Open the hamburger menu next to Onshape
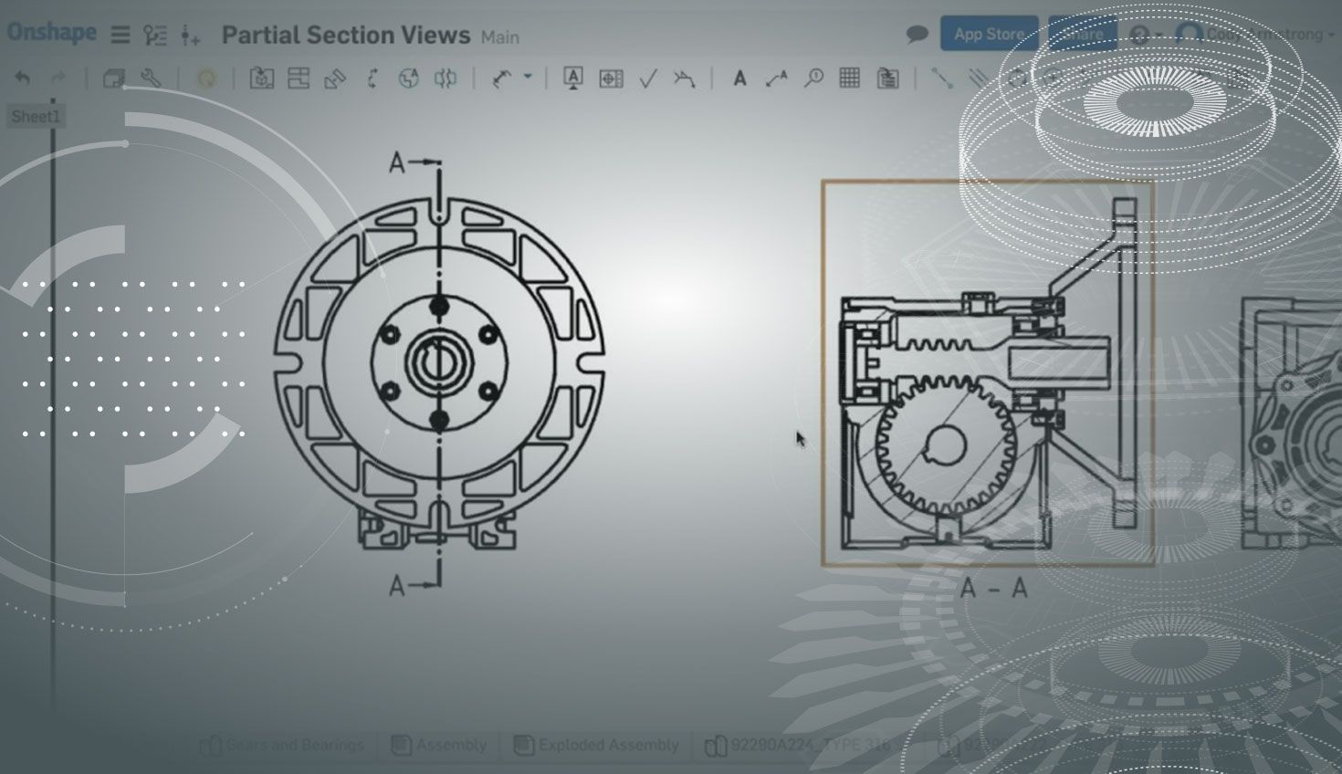The width and height of the screenshot is (1342, 774). [121, 35]
